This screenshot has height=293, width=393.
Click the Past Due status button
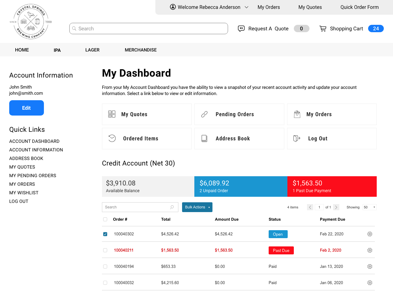[281, 250]
